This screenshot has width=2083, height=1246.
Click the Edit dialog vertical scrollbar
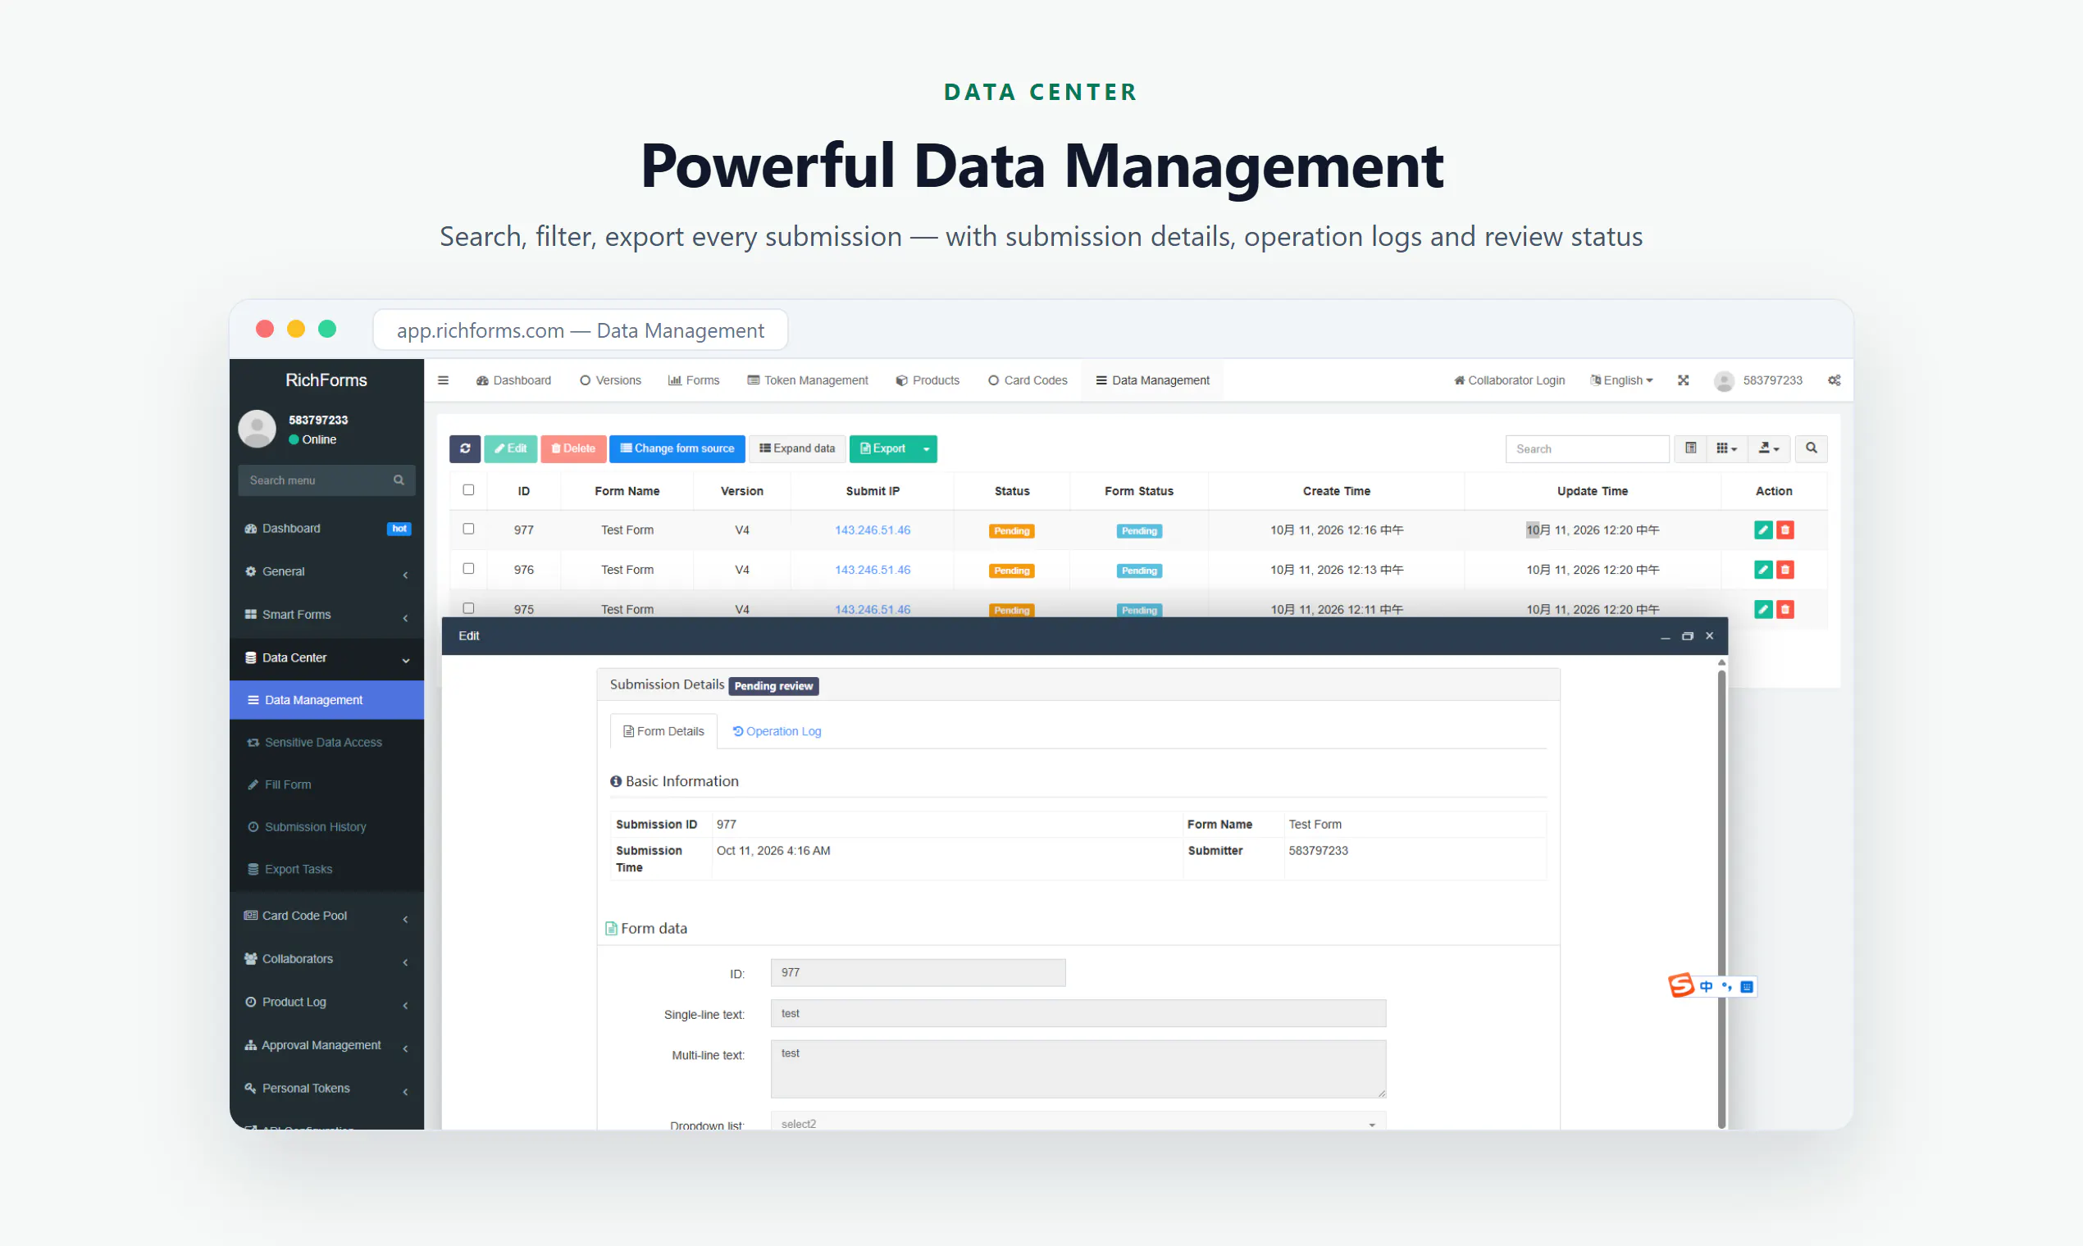click(x=1721, y=898)
